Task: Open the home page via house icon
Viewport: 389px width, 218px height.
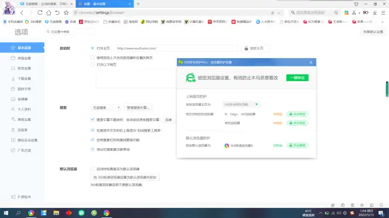Action: click(x=48, y=12)
